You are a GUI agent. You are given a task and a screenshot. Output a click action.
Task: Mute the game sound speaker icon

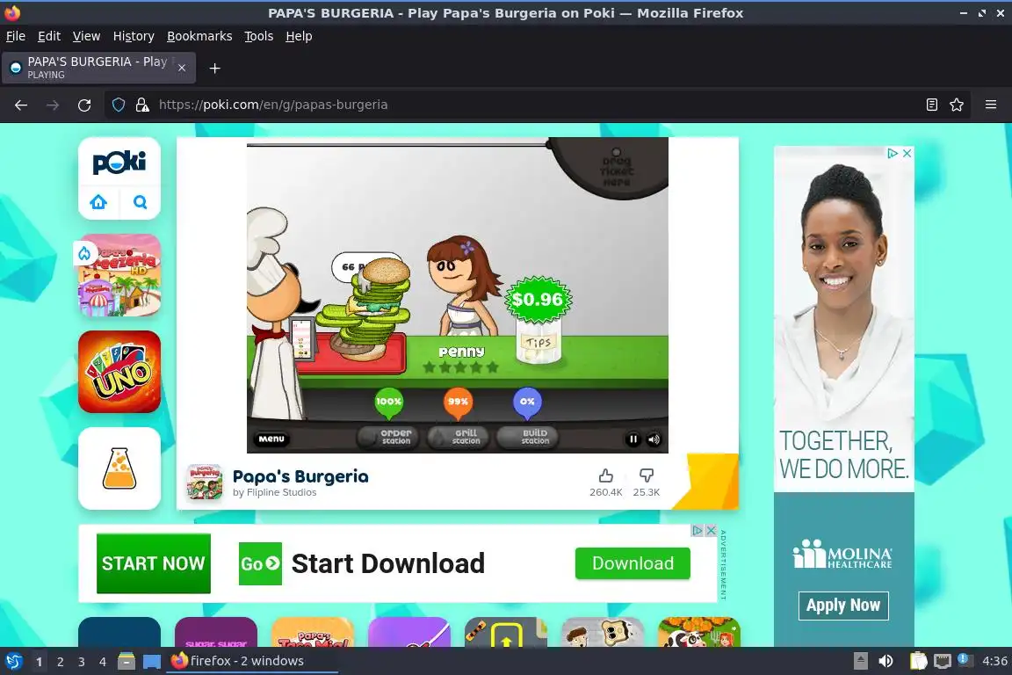pos(654,439)
